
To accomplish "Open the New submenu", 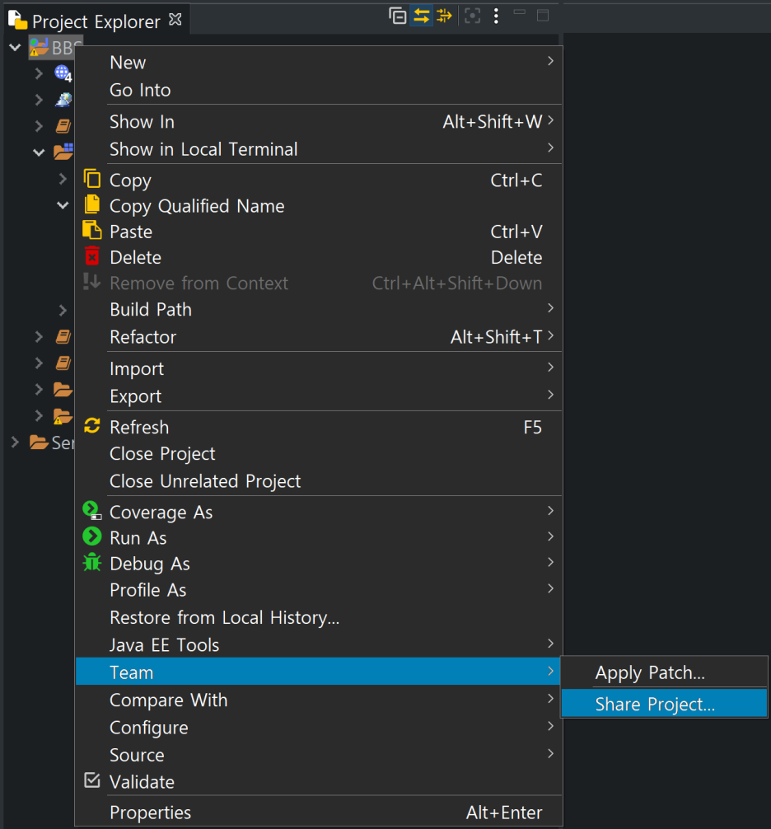I will pyautogui.click(x=319, y=63).
